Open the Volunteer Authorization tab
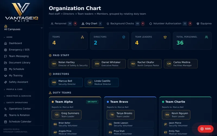The image size is (217, 136). click(x=171, y=24)
